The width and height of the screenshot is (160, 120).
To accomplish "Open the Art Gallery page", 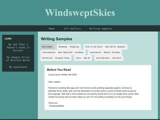I will (x=72, y=29).
